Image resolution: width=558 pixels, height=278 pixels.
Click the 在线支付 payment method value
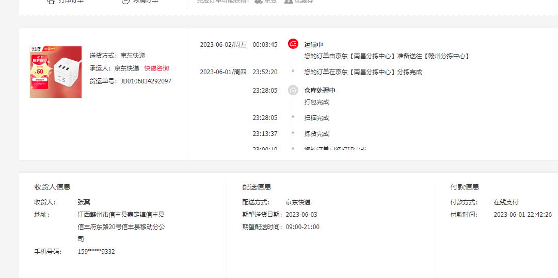click(506, 202)
